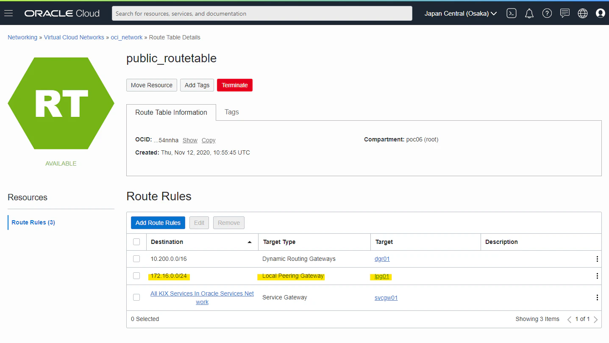Click the 0 Selected label
609x343 pixels.
point(145,319)
